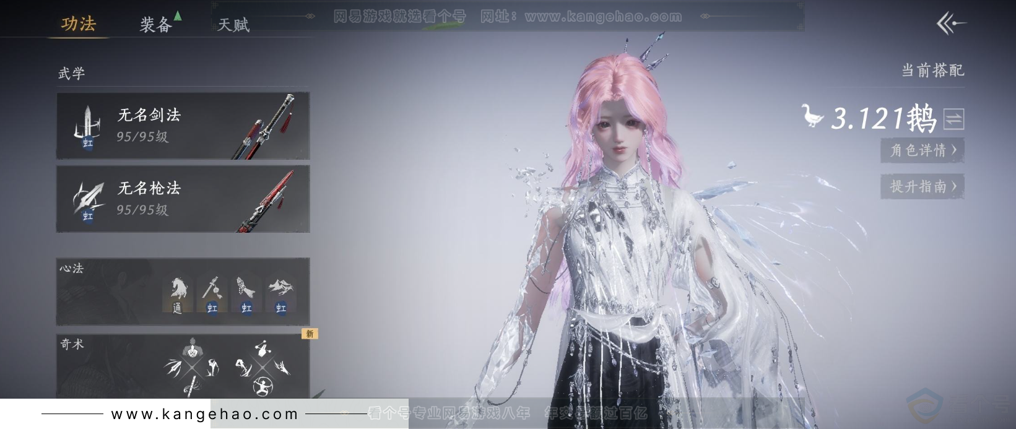The height and width of the screenshot is (429, 1016).
Task: Expand 角色详情 character details
Action: pyautogui.click(x=923, y=150)
